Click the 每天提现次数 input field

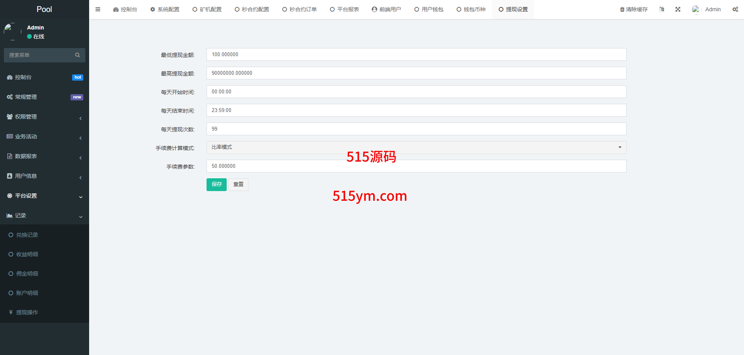tap(416, 129)
